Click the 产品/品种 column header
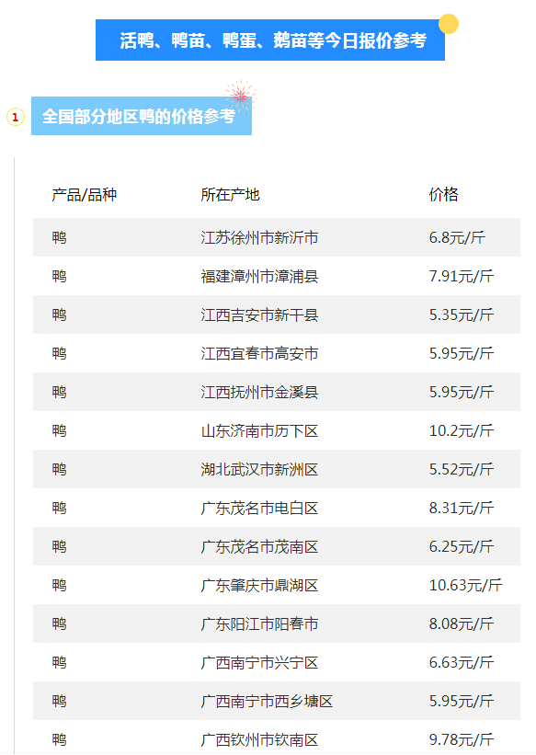 (85, 195)
